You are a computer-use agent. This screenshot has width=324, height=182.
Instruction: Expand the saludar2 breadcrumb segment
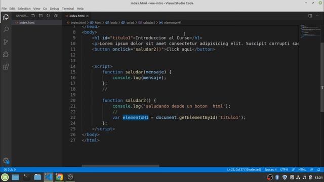[x=147, y=23]
